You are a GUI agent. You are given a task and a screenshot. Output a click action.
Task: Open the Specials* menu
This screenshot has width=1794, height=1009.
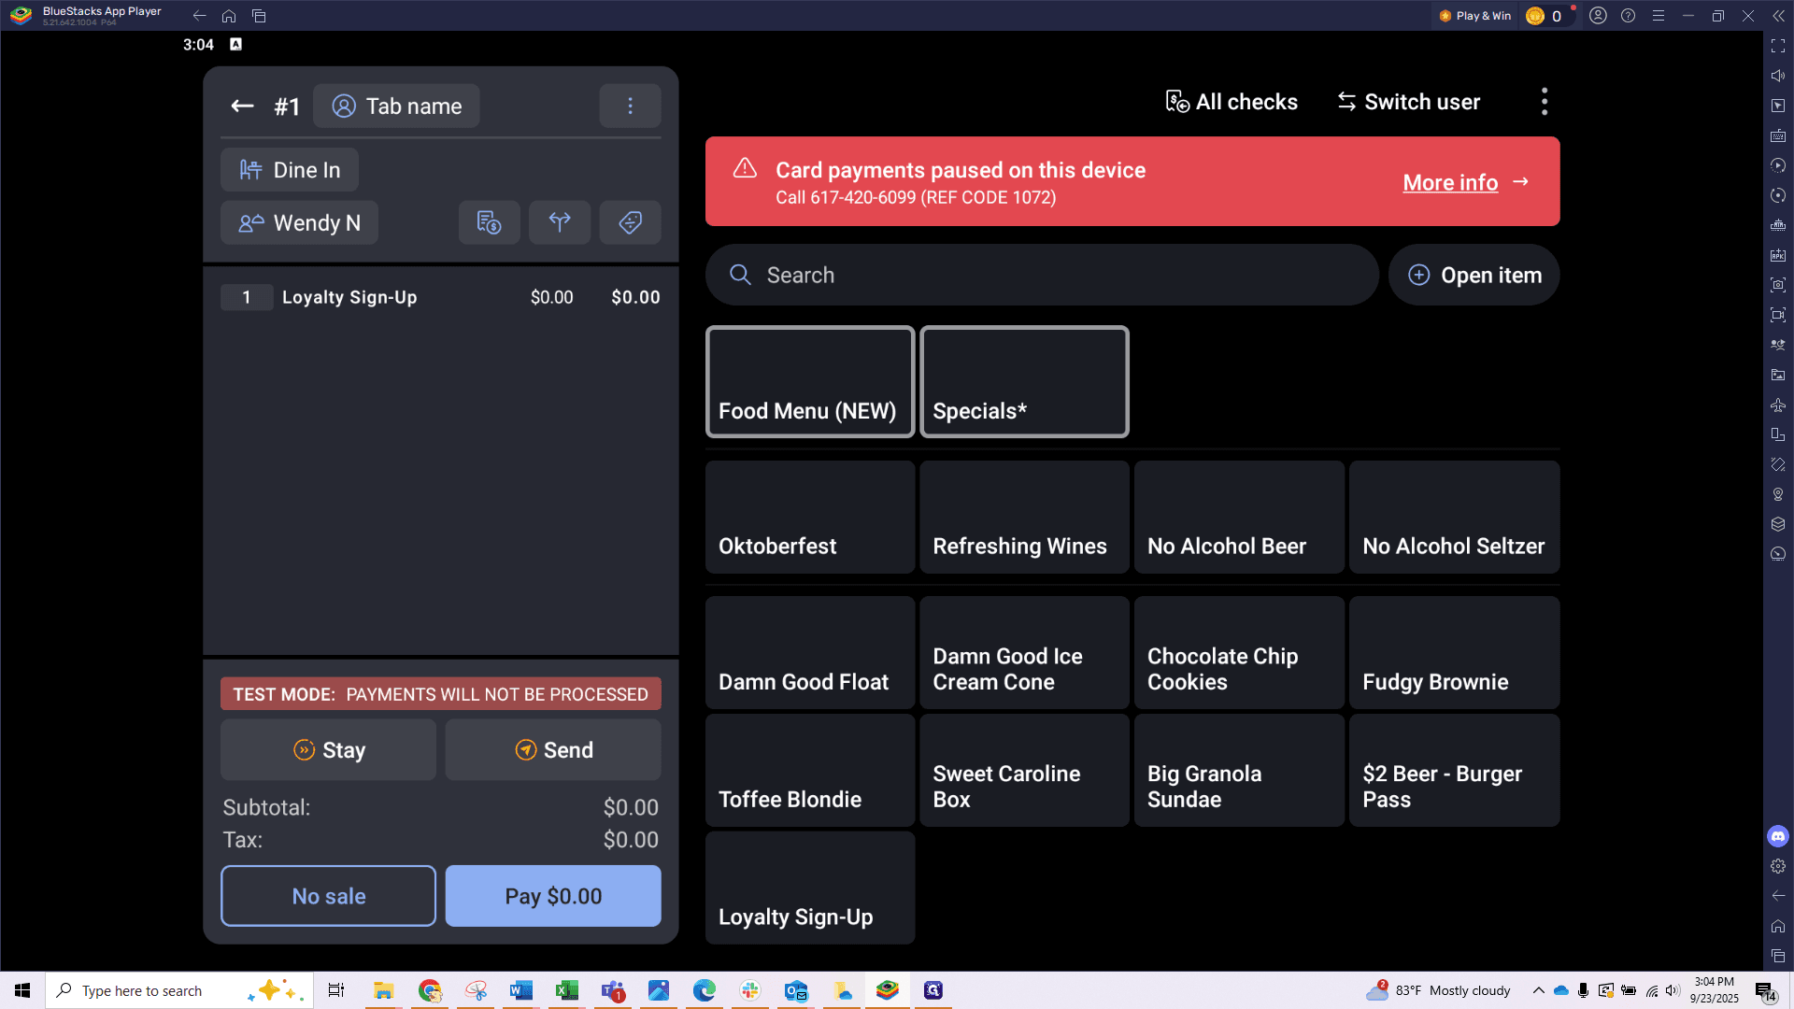(x=1024, y=381)
